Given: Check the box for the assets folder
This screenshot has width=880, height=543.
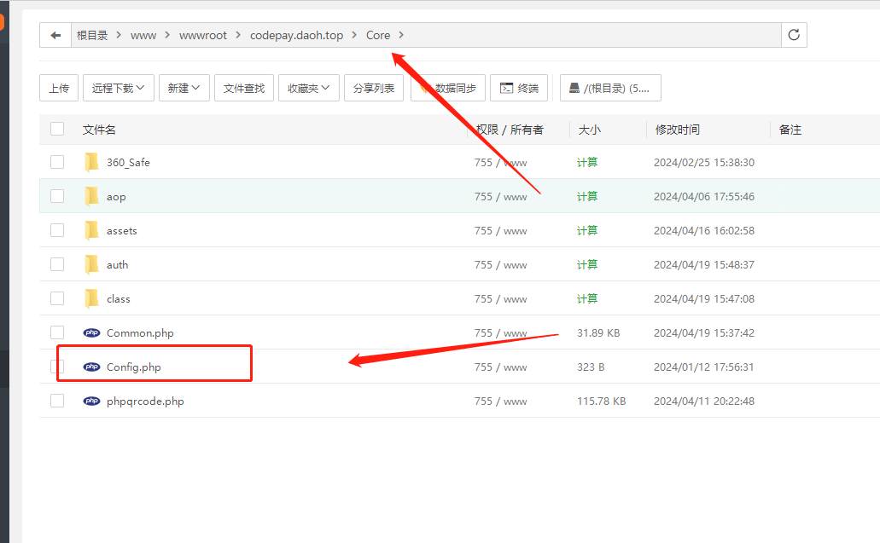Looking at the screenshot, I should pyautogui.click(x=57, y=231).
